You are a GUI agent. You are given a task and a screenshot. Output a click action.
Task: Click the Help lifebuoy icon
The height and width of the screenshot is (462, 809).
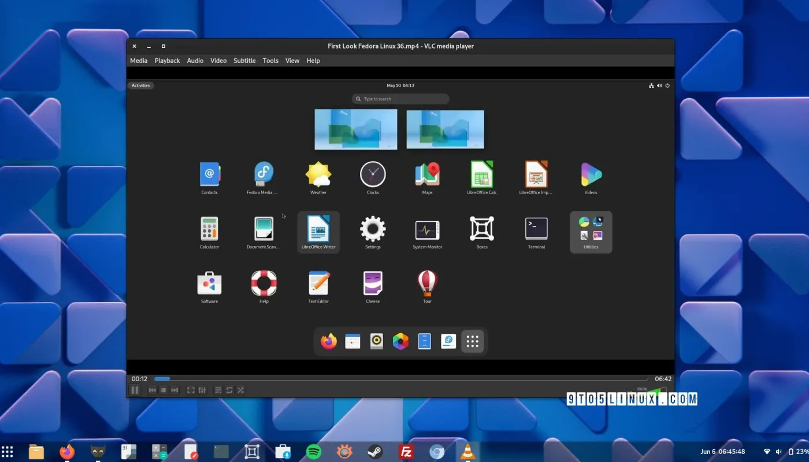pyautogui.click(x=264, y=283)
